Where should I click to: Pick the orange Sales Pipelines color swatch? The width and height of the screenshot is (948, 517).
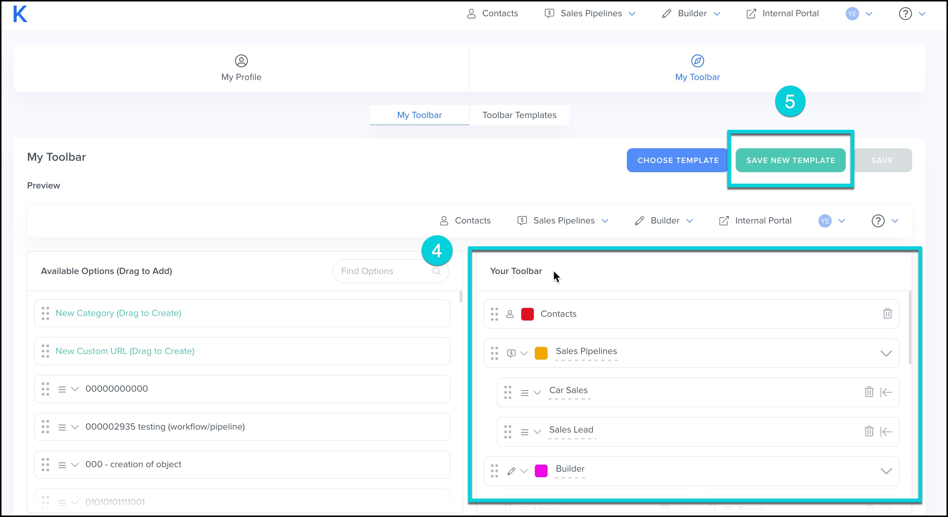[541, 353]
